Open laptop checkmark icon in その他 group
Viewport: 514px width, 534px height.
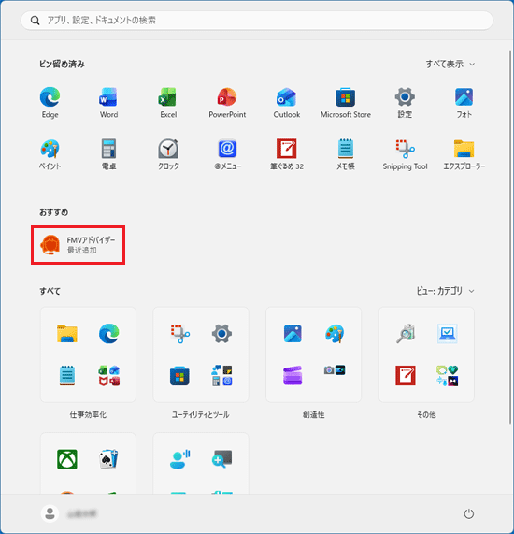(448, 334)
